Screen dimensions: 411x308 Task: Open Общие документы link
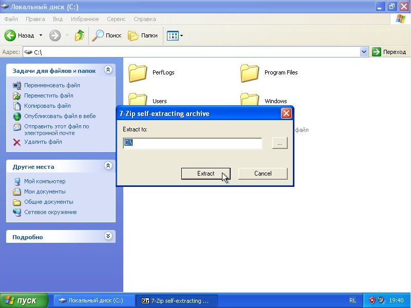coord(49,202)
